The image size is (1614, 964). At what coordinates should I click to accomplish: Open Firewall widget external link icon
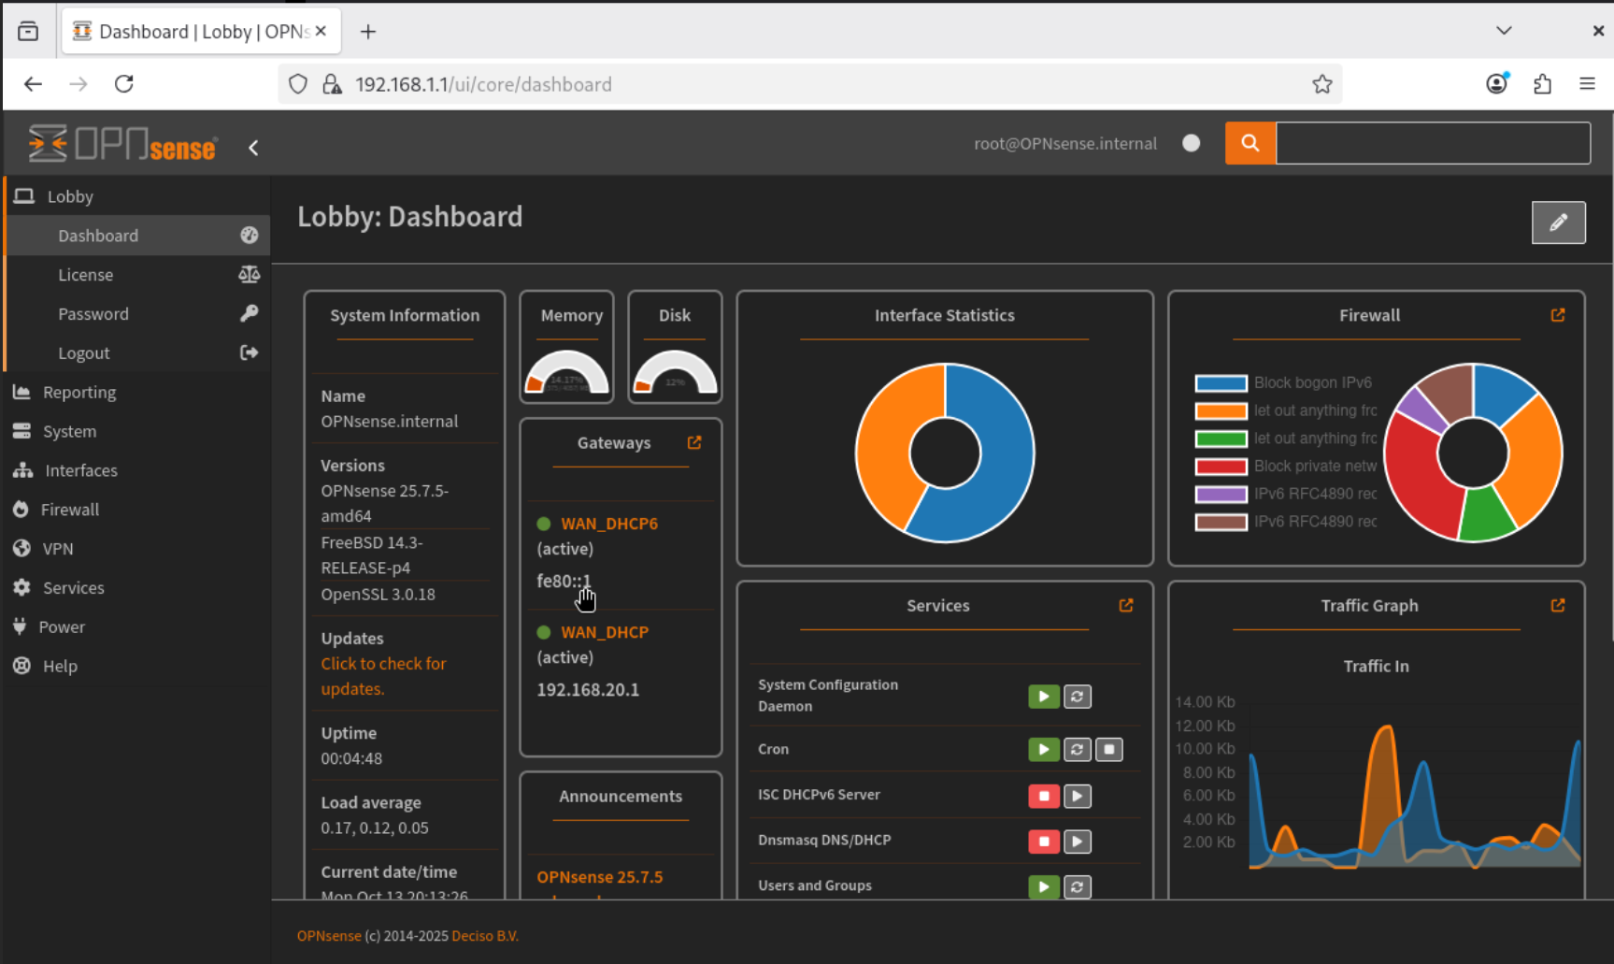click(x=1557, y=315)
